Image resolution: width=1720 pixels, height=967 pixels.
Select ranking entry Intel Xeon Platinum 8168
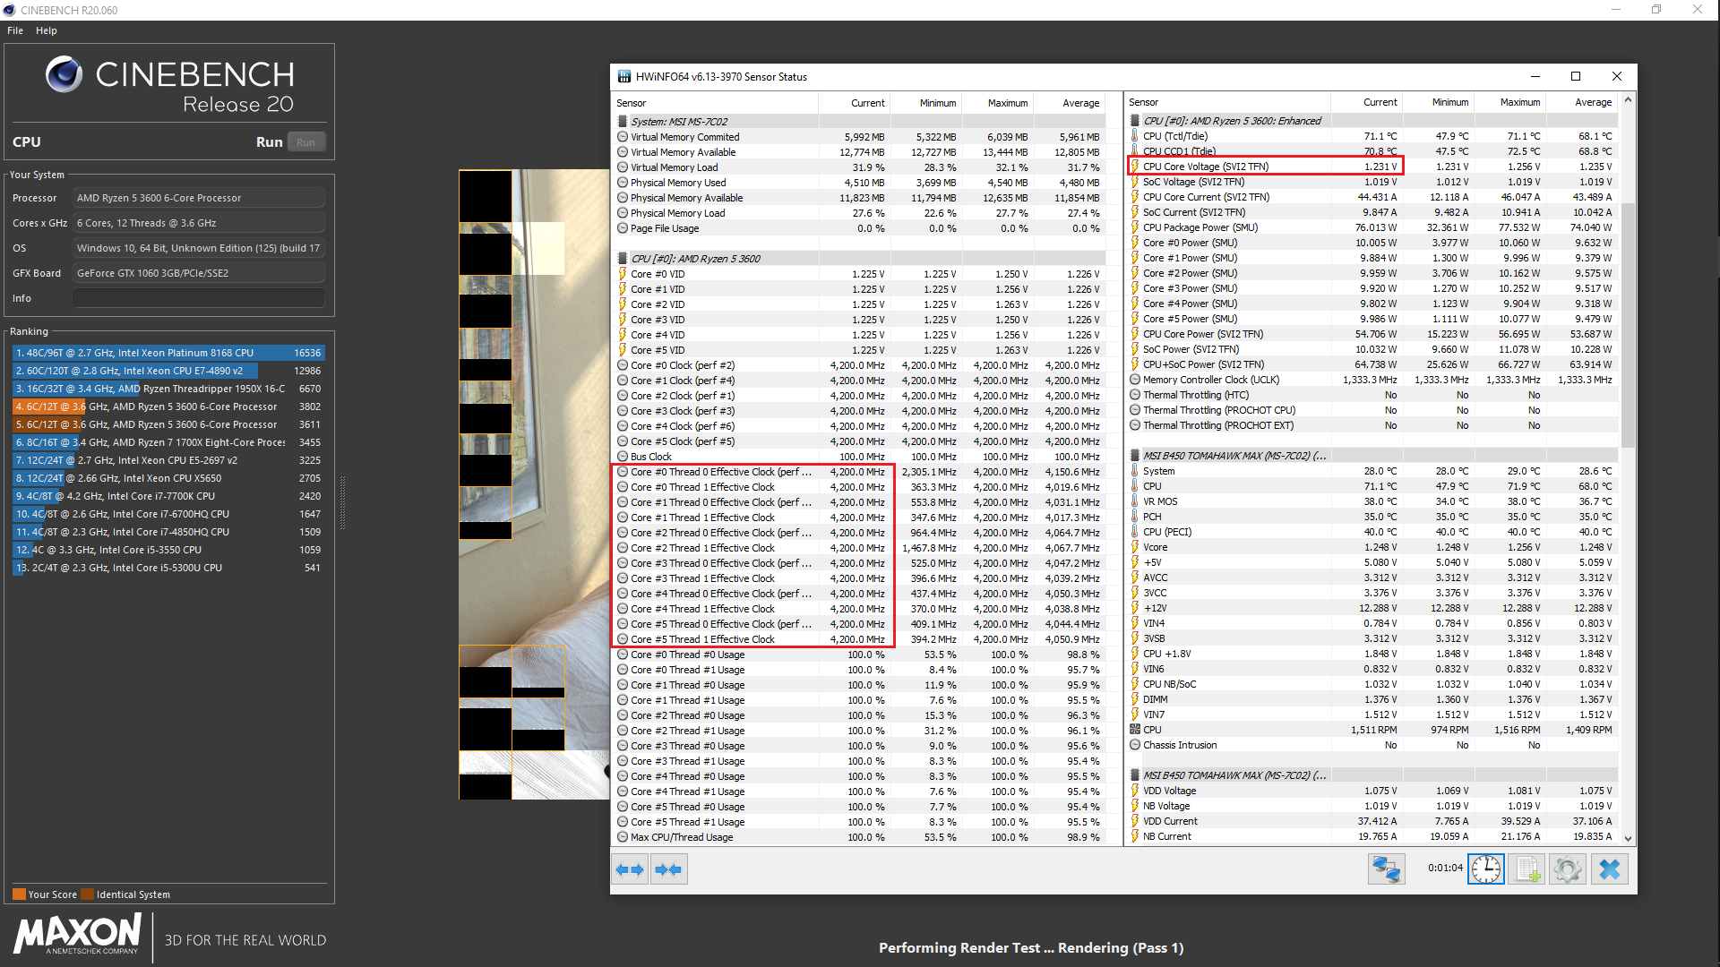(168, 353)
